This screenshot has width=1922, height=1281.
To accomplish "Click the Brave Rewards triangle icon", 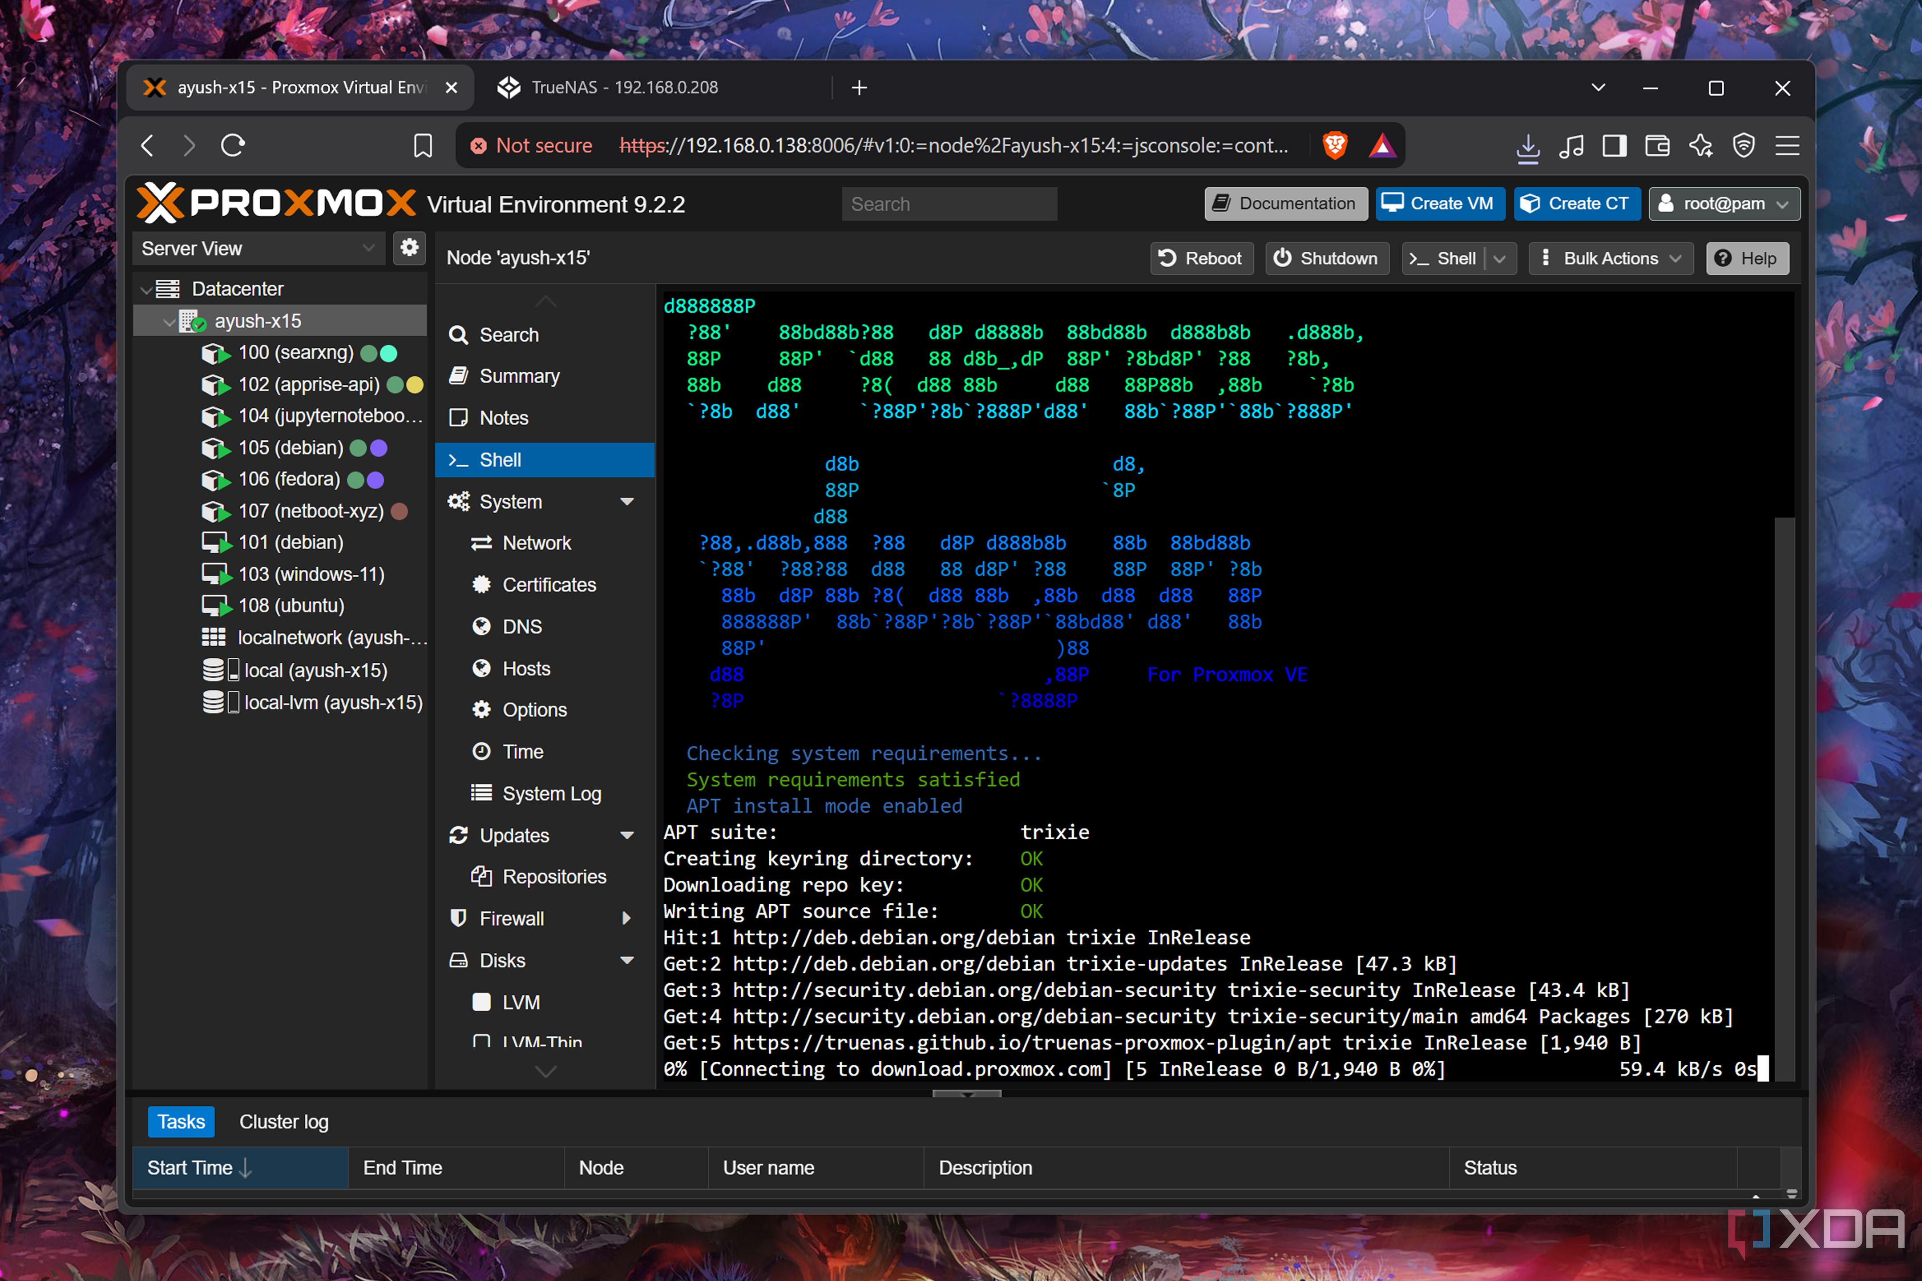I will point(1383,145).
